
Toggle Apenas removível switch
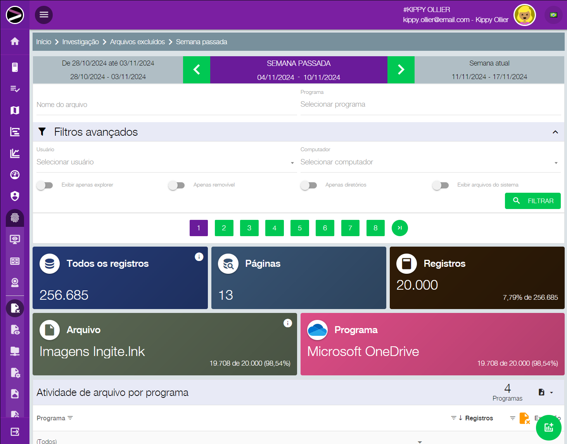[176, 185]
